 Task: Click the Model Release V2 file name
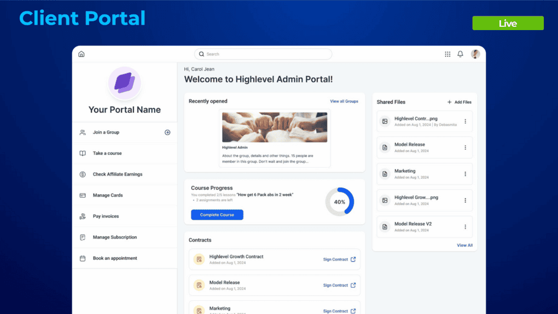coord(413,224)
